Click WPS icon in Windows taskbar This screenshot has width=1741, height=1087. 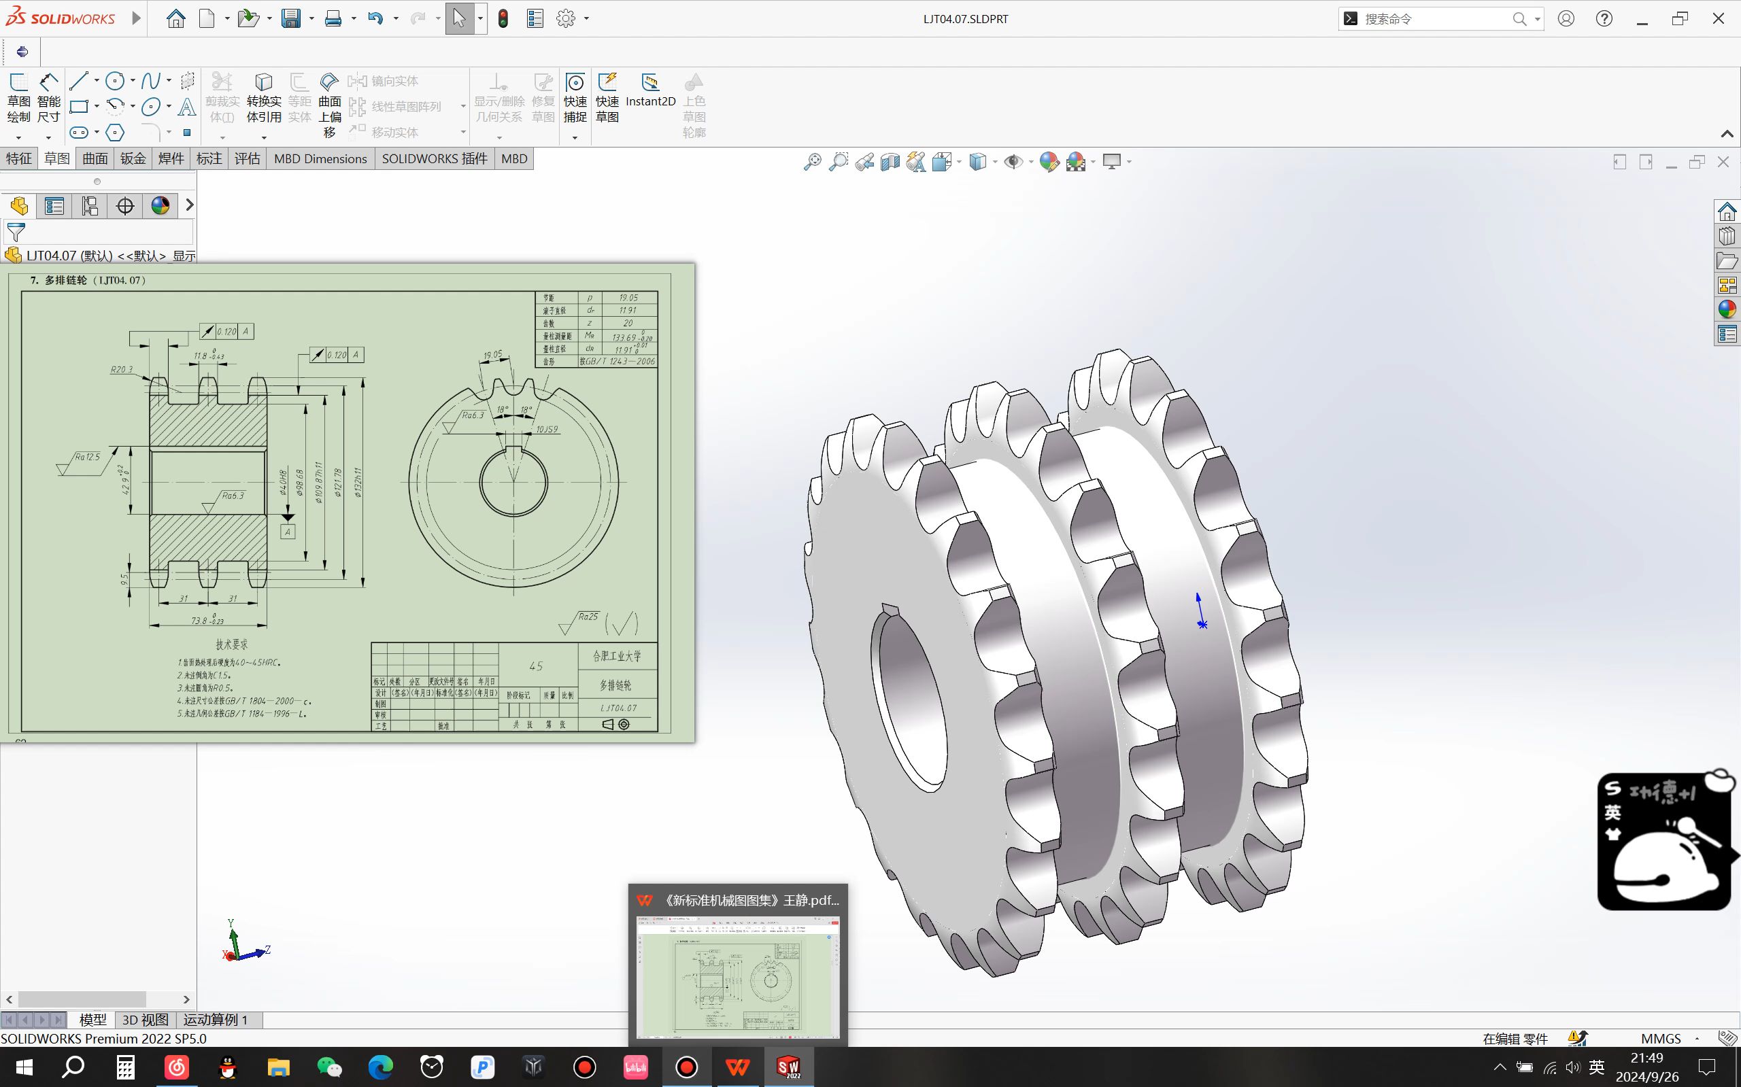(738, 1067)
